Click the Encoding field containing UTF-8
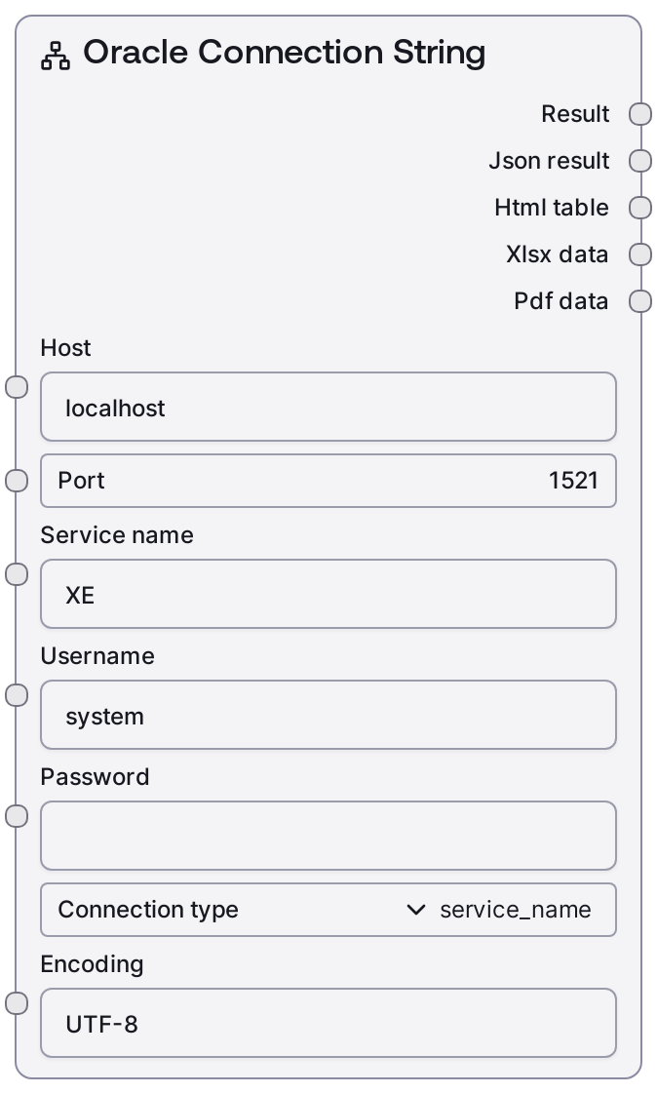 tap(328, 1024)
